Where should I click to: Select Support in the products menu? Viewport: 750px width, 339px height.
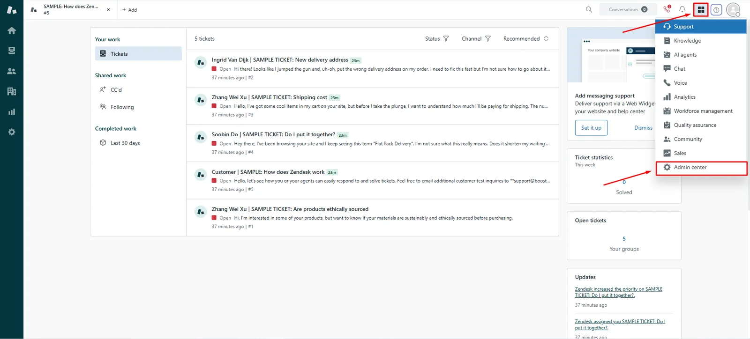(701, 27)
